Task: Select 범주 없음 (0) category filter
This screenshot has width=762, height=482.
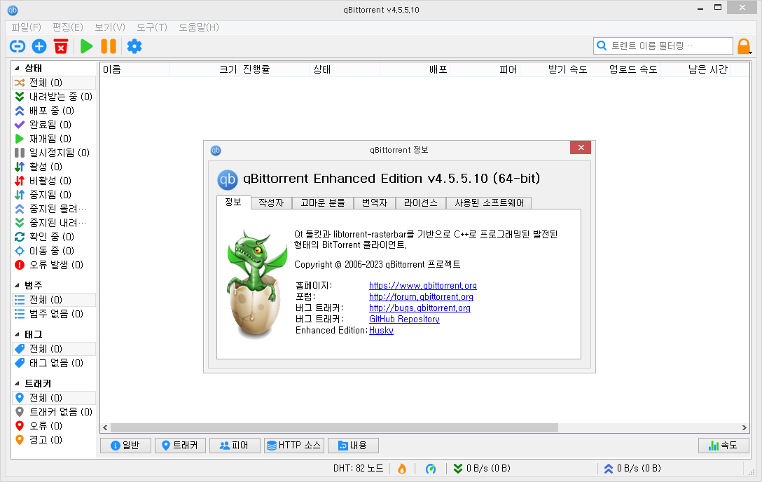Action: 53,314
